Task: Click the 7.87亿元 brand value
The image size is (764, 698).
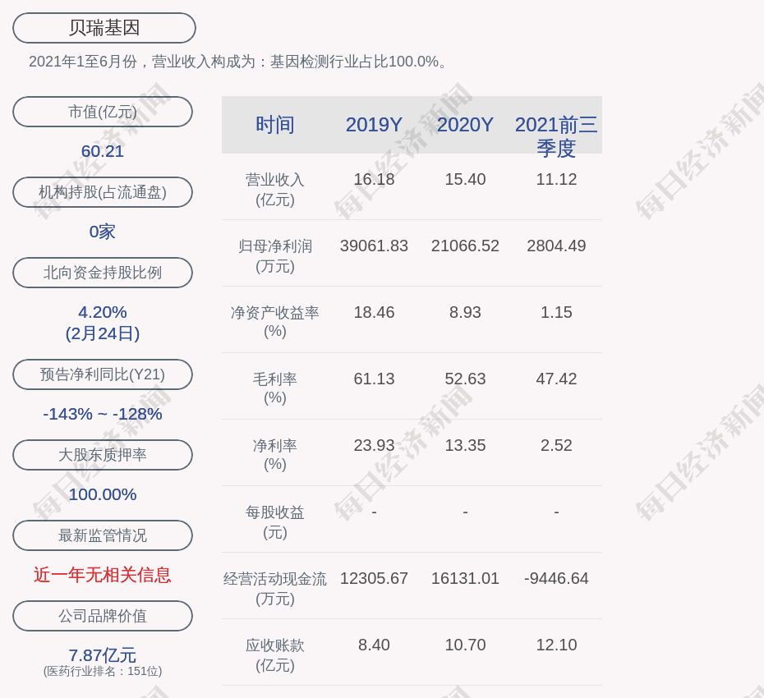Action: 103,655
